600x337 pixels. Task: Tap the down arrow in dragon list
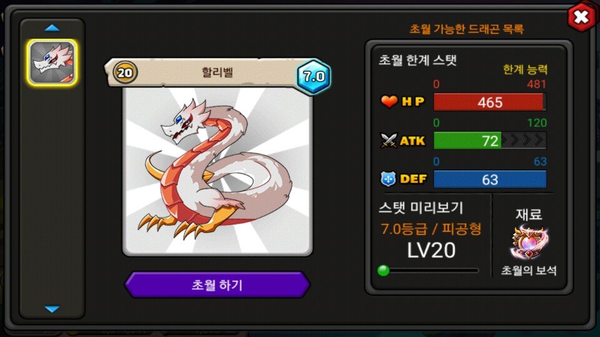point(52,309)
